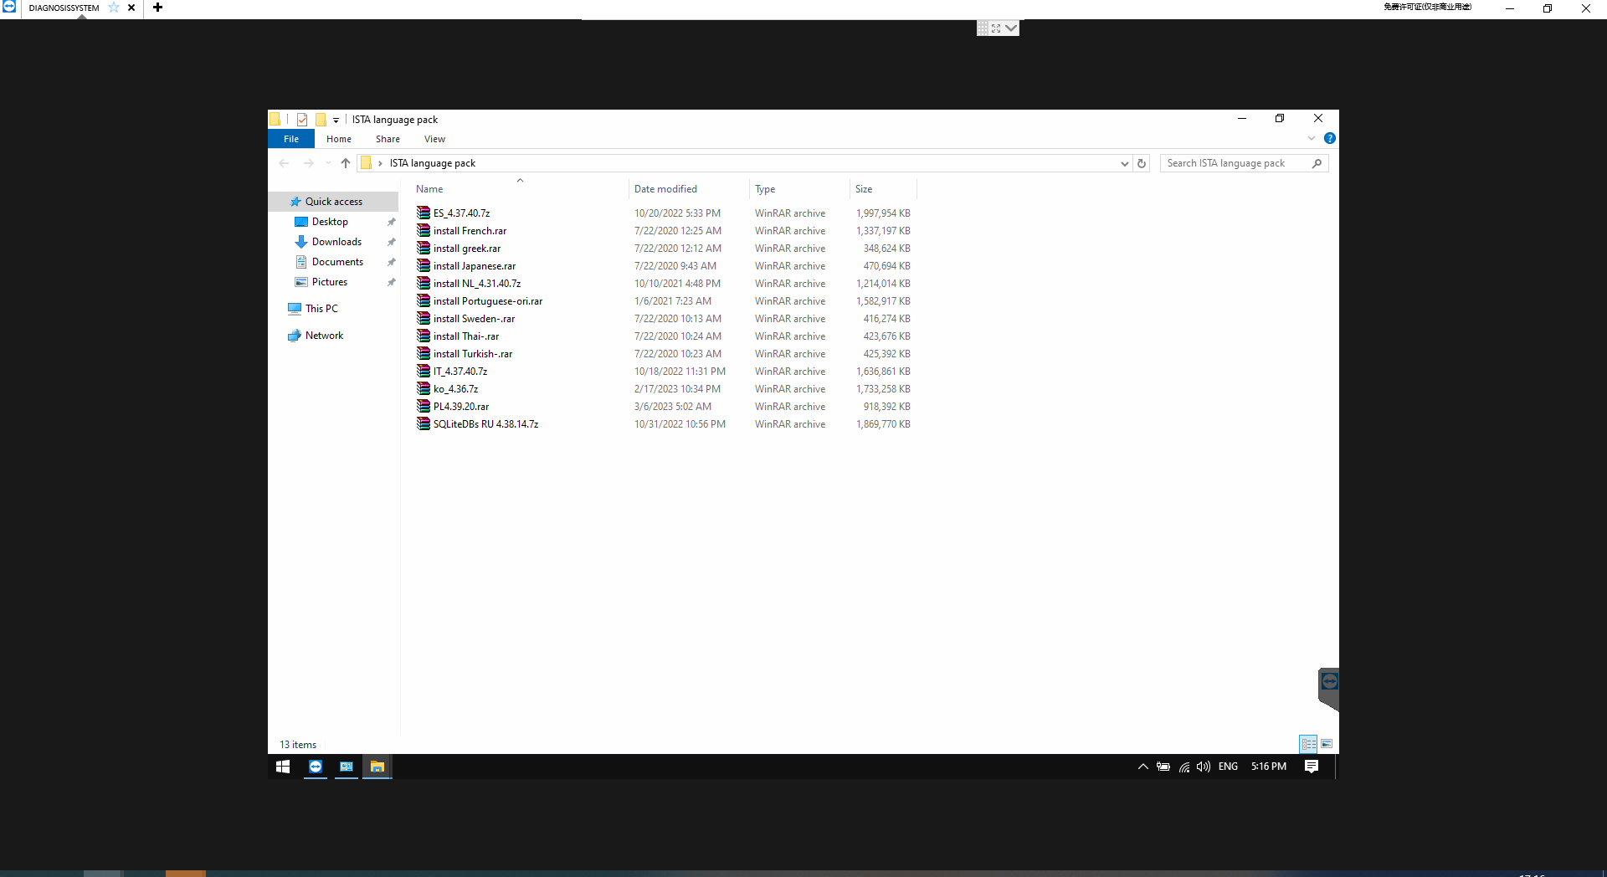Click the refresh button beside address bar
The width and height of the screenshot is (1607, 877).
pos(1142,163)
